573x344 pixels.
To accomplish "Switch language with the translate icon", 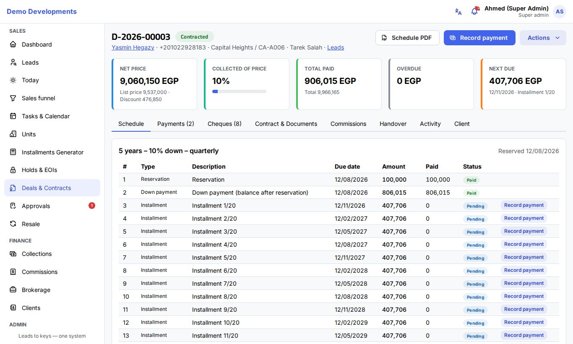I will 458,12.
